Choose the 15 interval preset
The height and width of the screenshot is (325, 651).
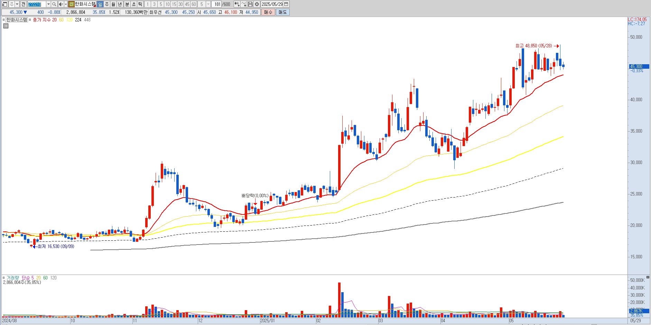click(174, 4)
